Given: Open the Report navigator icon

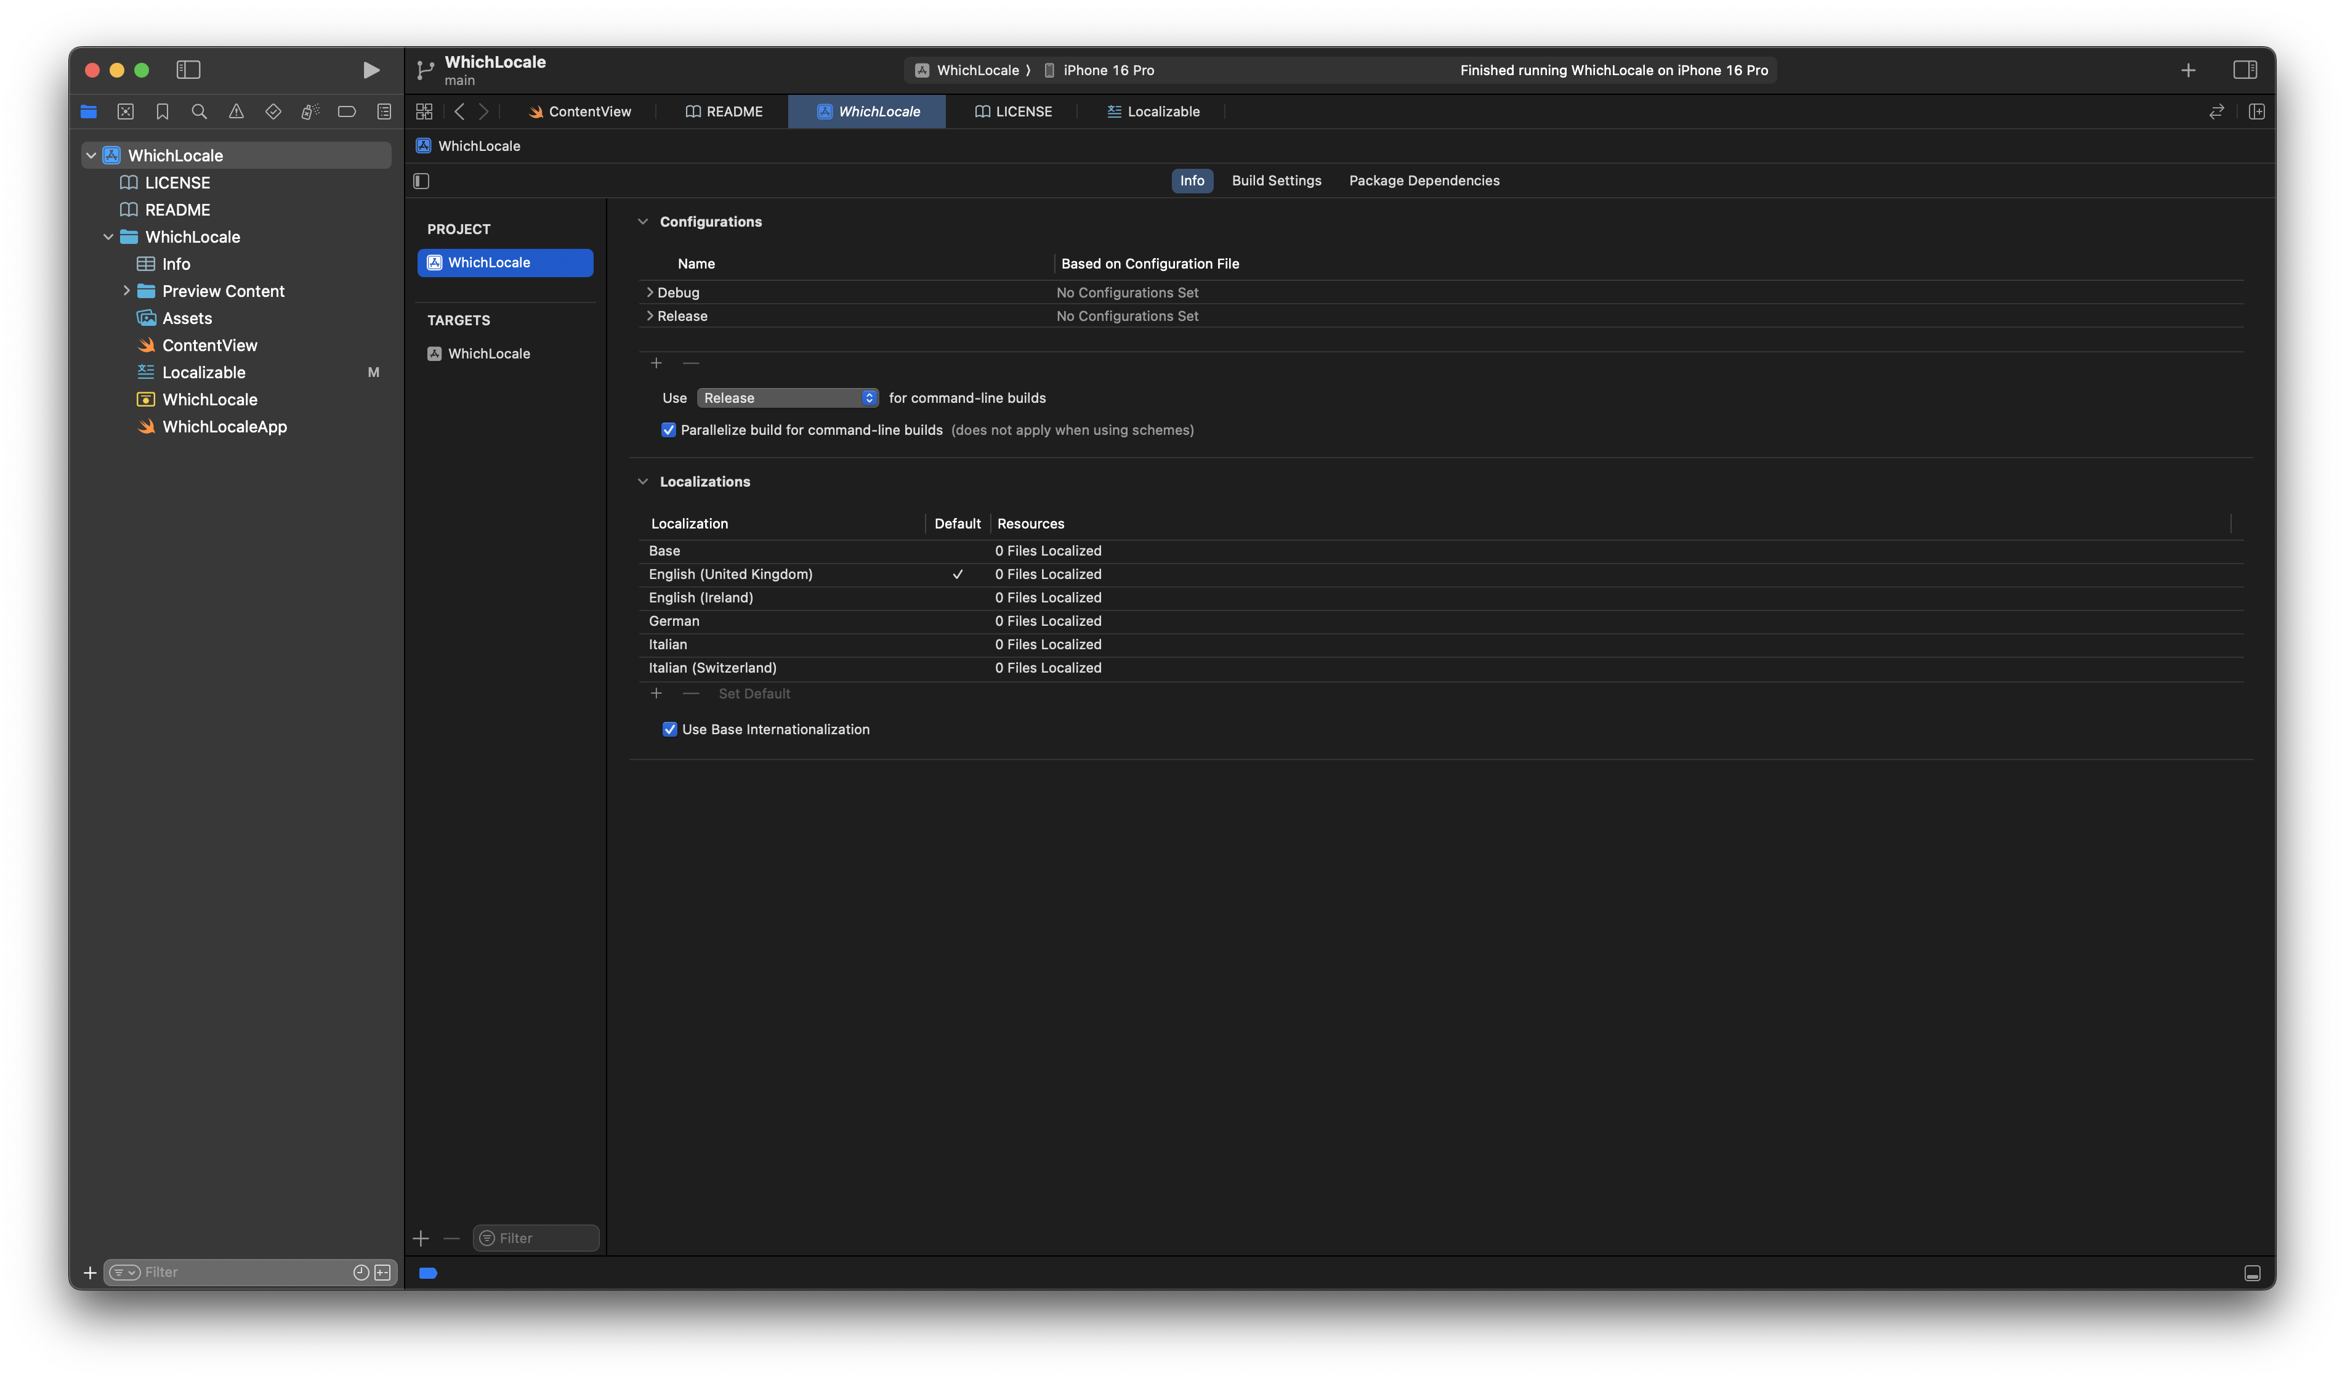Looking at the screenshot, I should click(384, 111).
